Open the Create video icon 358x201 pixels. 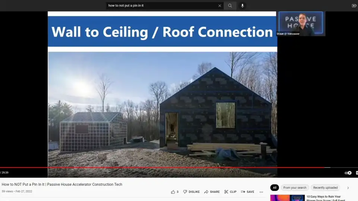coord(354,6)
